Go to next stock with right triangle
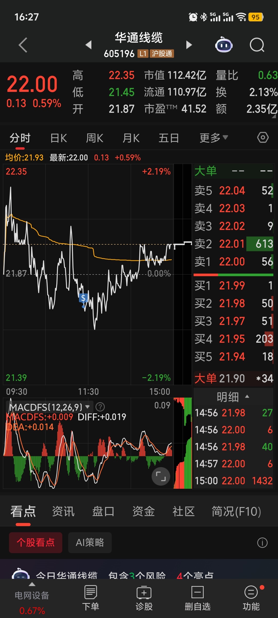The width and height of the screenshot is (278, 618). coord(189,45)
